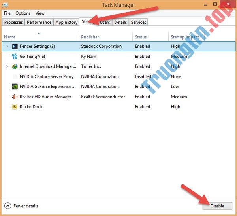
Task: Select the Realtek HD Audio Manager entry name
Action: 45,97
